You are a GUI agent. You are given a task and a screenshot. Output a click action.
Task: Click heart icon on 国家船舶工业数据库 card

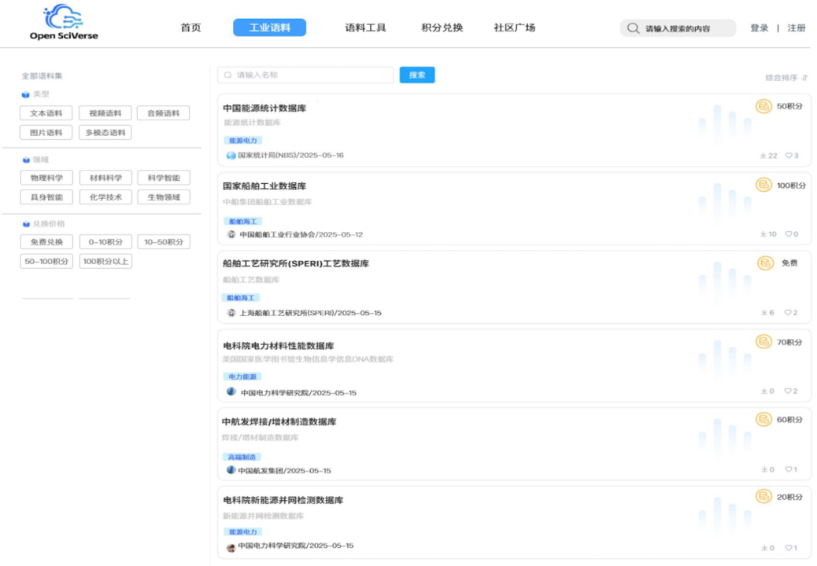point(789,234)
